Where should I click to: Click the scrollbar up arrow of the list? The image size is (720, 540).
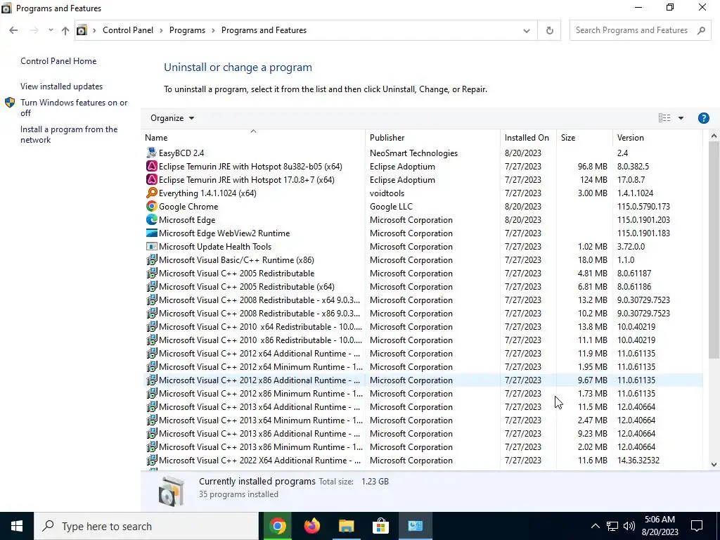714,136
